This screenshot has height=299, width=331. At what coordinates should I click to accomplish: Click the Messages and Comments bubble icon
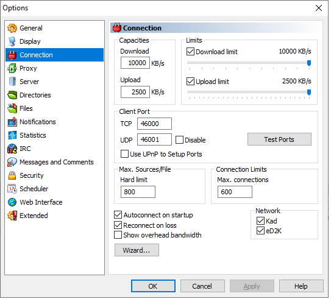pos(12,162)
